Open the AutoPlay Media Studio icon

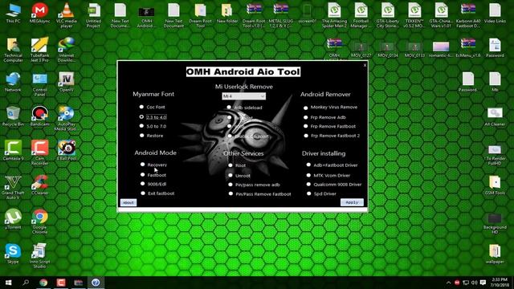67,119
